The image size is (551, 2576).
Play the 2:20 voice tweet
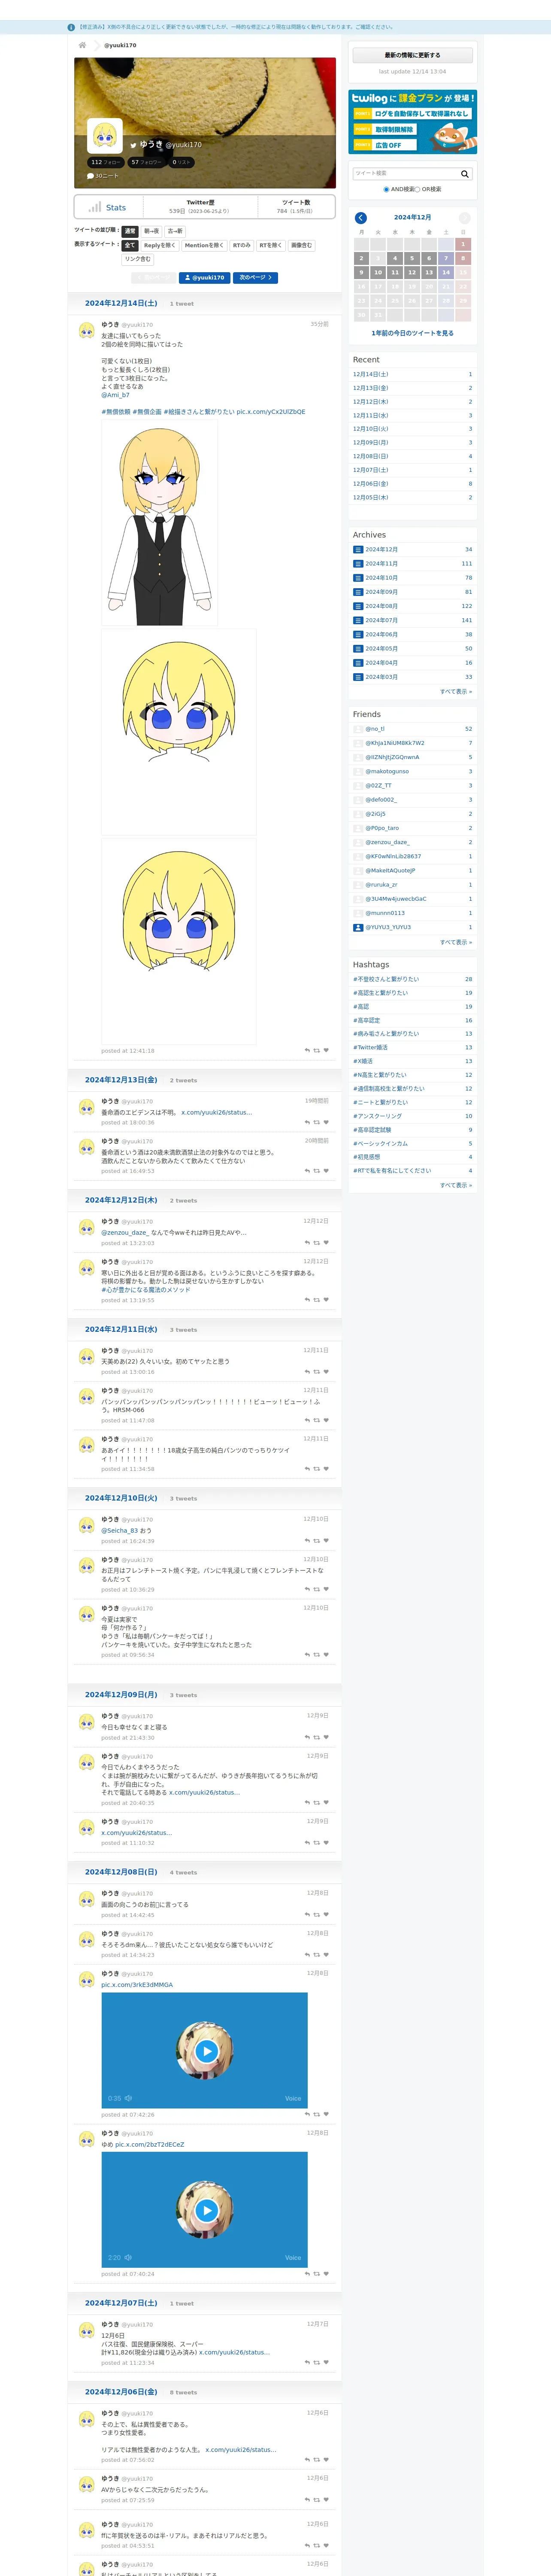[x=206, y=2210]
